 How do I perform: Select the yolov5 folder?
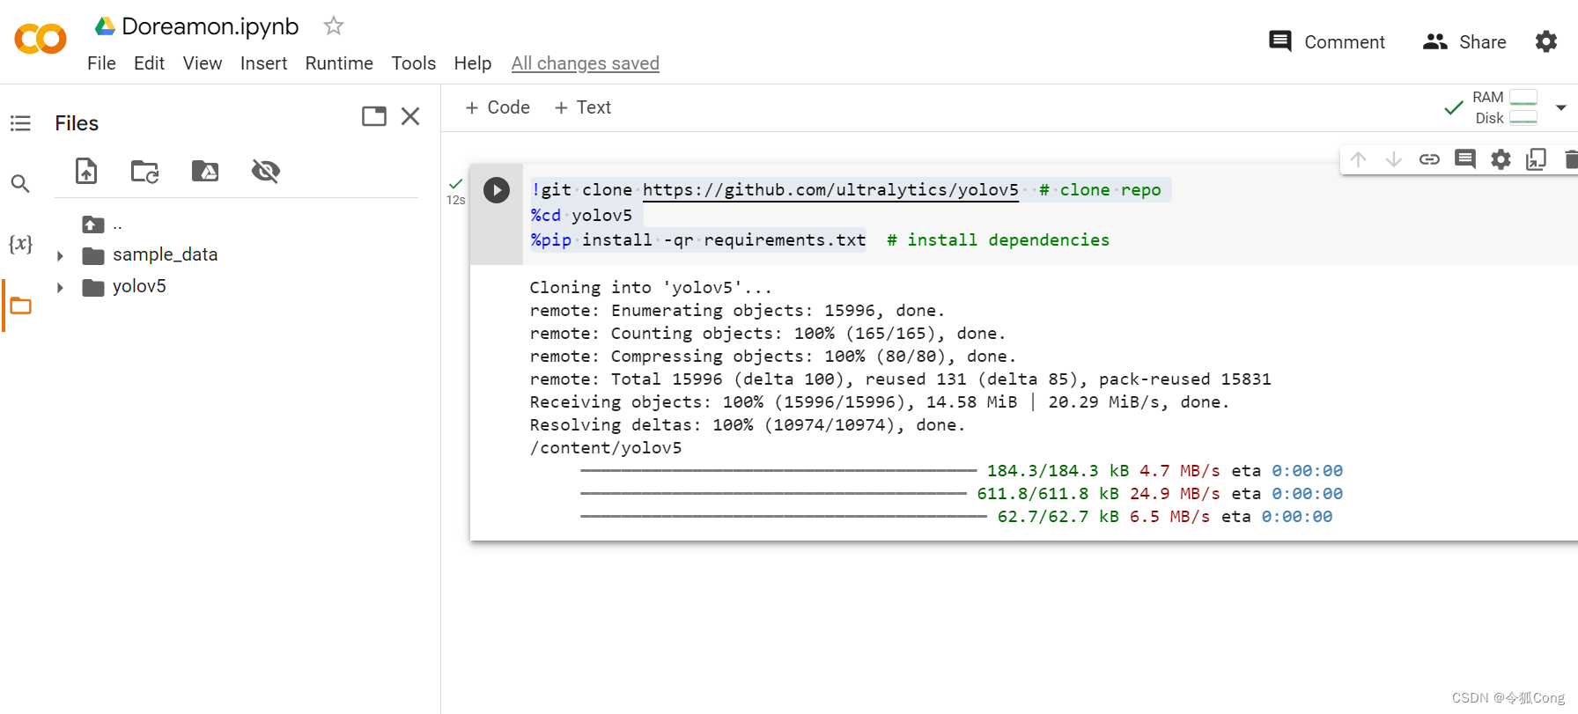click(x=139, y=286)
